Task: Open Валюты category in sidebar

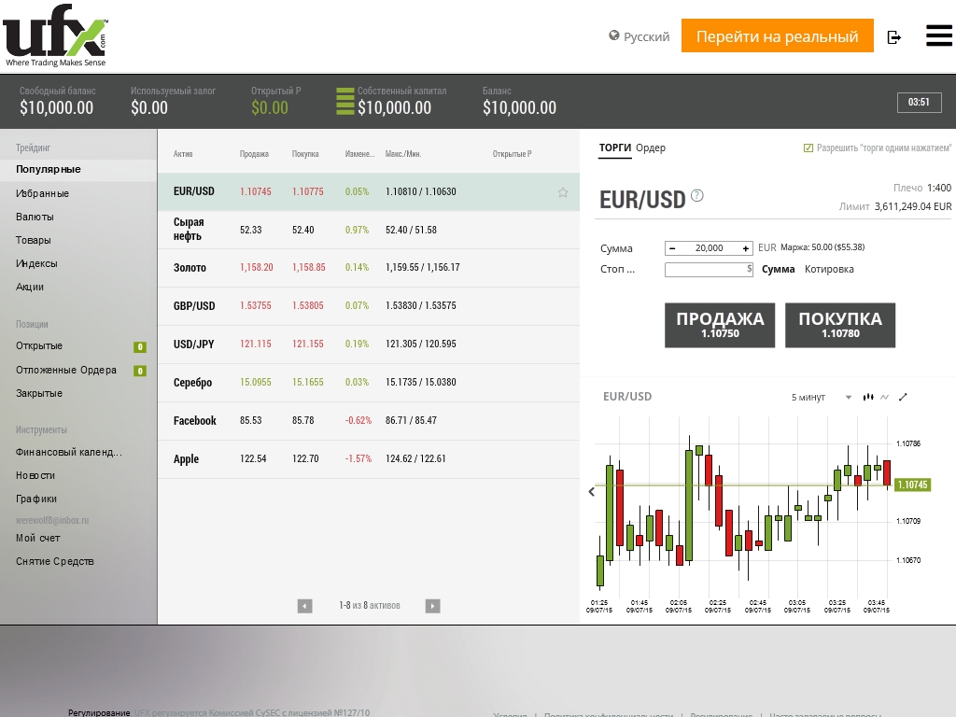Action: tap(35, 217)
